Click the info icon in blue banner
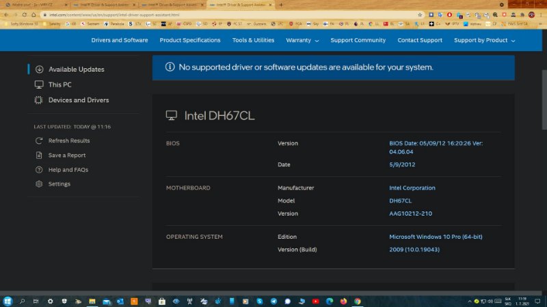547x307 pixels. (170, 67)
